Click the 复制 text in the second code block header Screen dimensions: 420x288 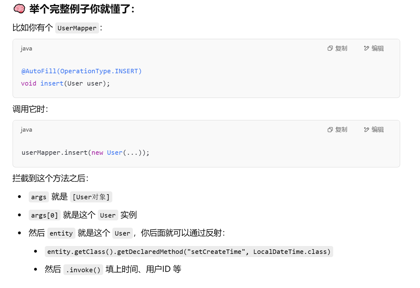pos(341,129)
